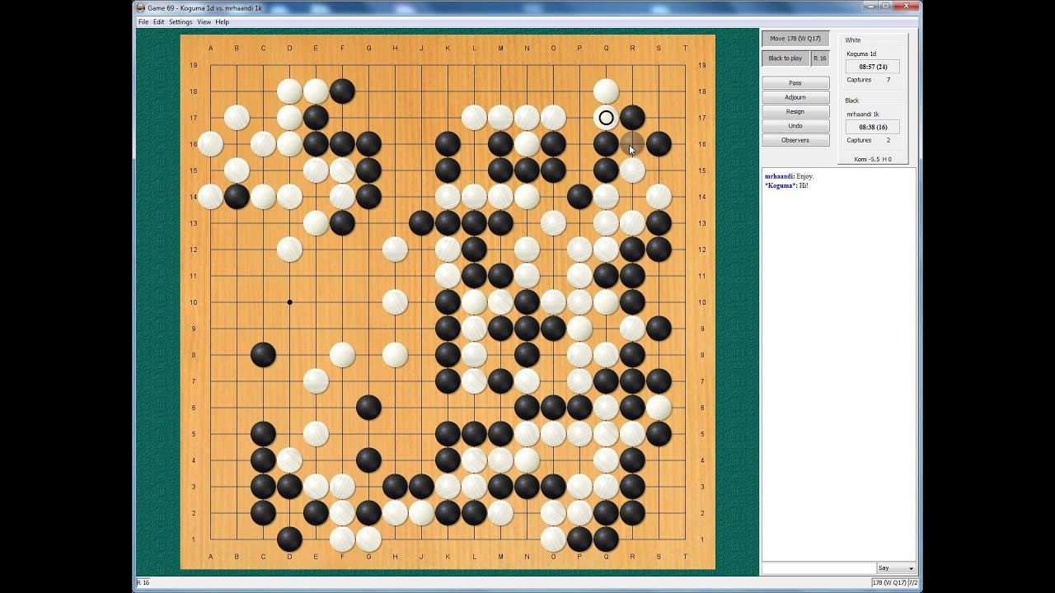Click the white stone at D12

pos(289,250)
